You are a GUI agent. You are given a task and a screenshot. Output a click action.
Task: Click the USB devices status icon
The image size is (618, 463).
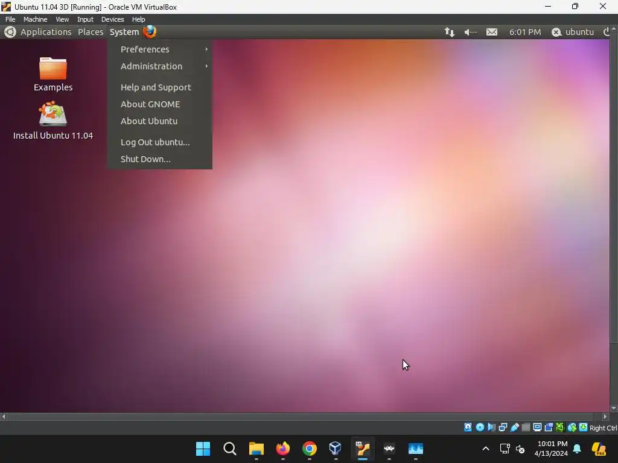[x=515, y=427]
